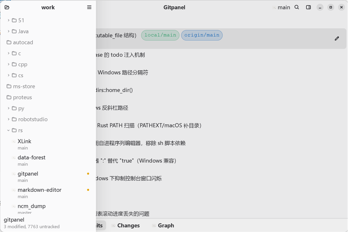348x232 pixels.
Task: Click the search icon in header
Action: click(297, 7)
